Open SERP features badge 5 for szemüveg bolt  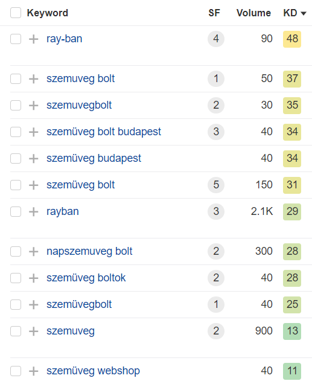point(216,185)
